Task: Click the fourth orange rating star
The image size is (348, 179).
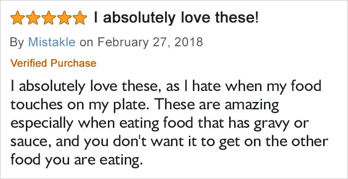Action: [64, 18]
